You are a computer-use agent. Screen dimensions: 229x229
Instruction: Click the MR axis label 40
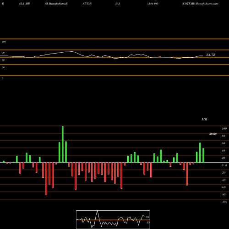pyautogui.click(x=224, y=151)
